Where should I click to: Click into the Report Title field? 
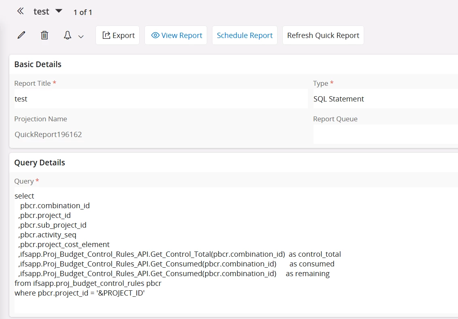click(161, 99)
